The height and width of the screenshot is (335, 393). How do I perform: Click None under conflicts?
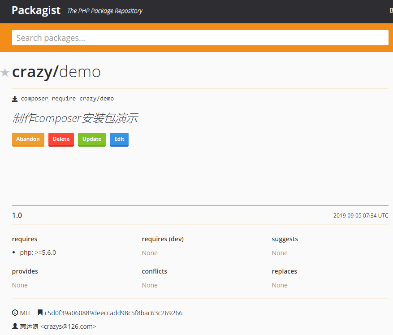[150, 285]
